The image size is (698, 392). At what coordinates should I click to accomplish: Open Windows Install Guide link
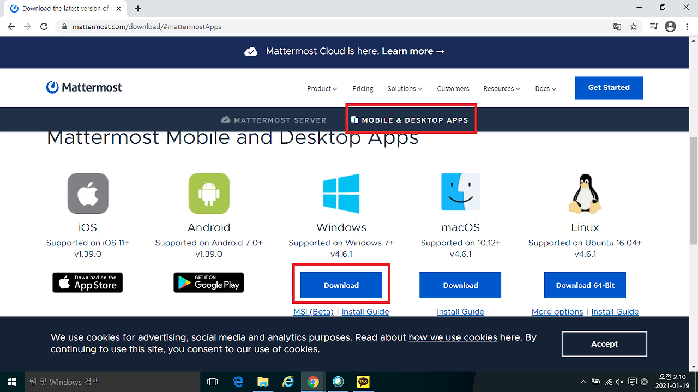pyautogui.click(x=365, y=312)
